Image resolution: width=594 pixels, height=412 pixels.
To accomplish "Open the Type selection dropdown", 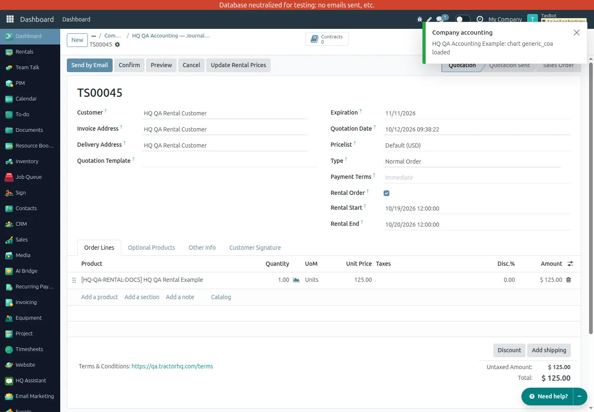I will click(472, 162).
